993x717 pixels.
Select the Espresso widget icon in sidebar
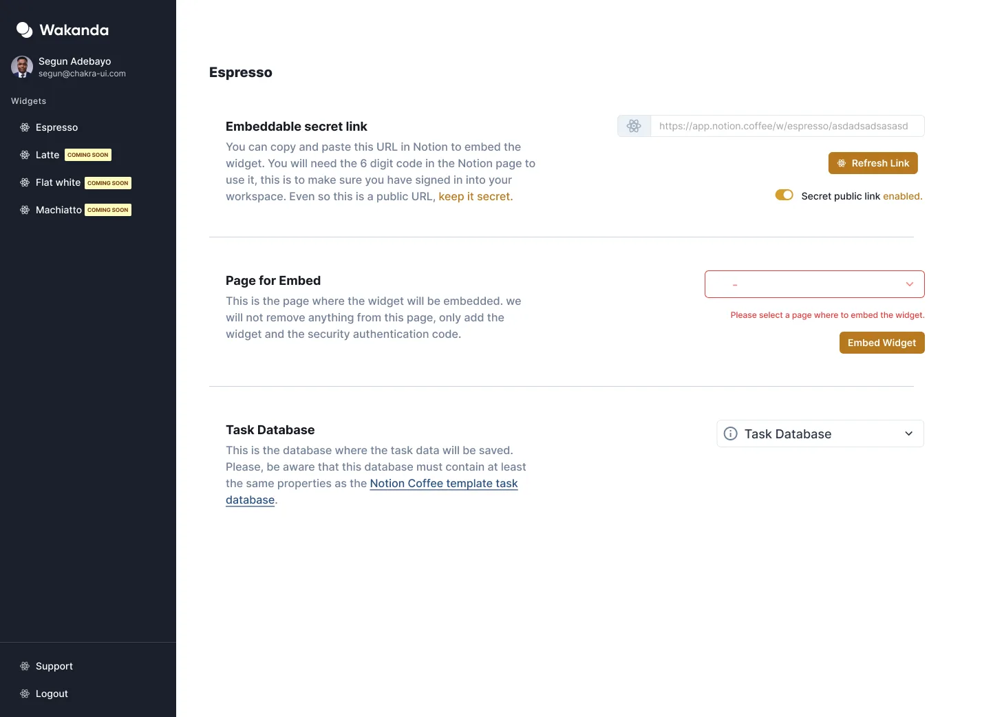pyautogui.click(x=25, y=127)
